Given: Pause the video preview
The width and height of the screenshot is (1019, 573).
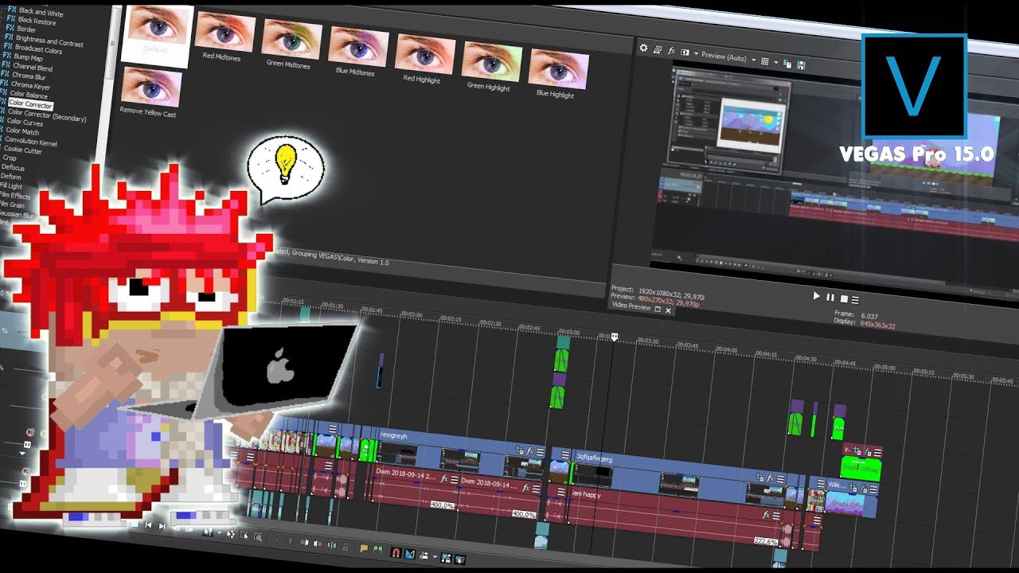Looking at the screenshot, I should pyautogui.click(x=830, y=297).
